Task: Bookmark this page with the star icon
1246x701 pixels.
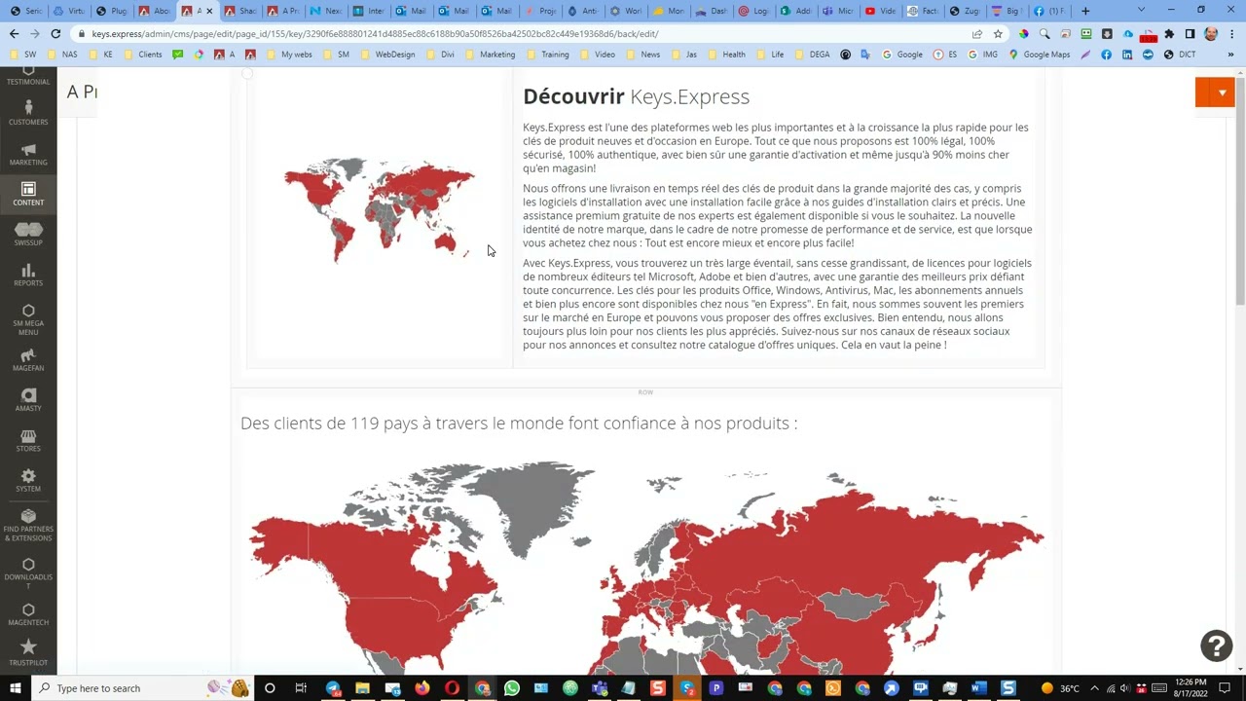Action: click(998, 33)
